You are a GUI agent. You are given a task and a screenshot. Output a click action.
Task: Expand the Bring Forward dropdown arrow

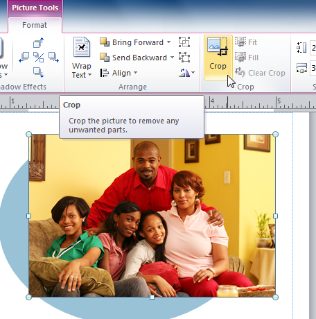(x=169, y=42)
